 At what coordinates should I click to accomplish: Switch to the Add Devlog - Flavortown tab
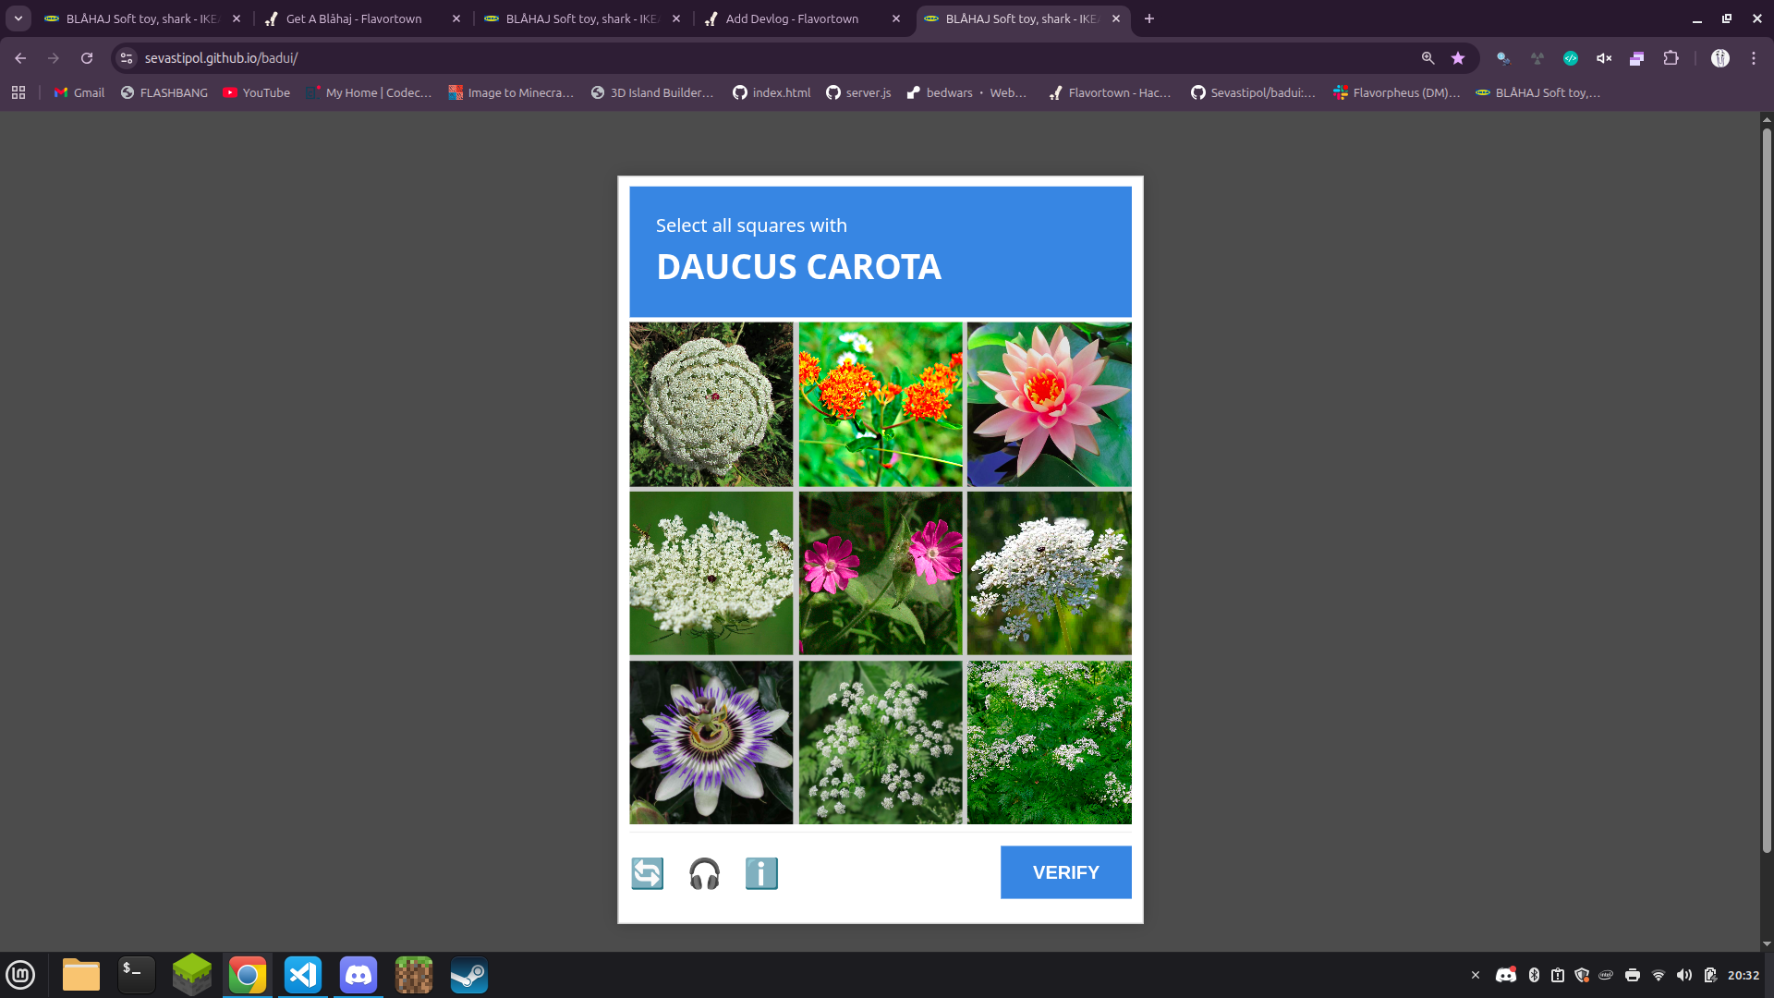coord(792,18)
